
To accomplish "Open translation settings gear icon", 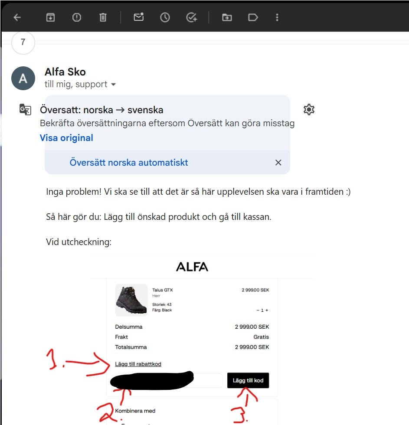I will pos(309,110).
